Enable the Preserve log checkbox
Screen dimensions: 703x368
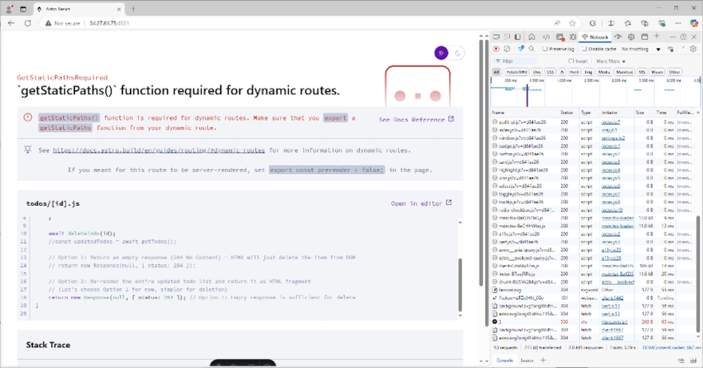(545, 49)
